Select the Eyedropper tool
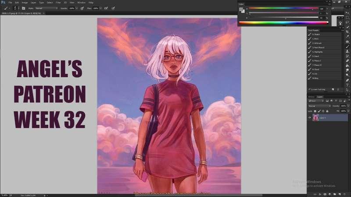This screenshot has width=351, height=197. tap(347, 37)
